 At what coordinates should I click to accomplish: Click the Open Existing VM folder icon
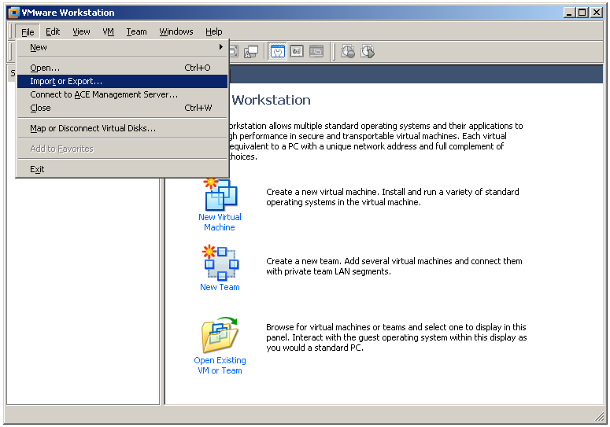(x=220, y=336)
